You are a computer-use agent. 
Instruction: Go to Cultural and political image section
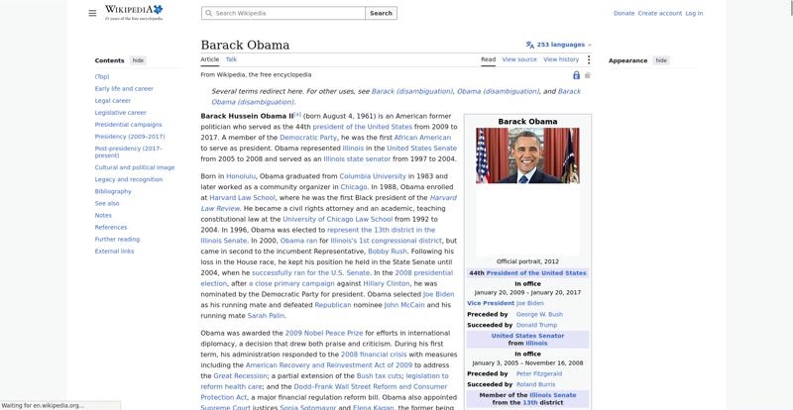(135, 167)
